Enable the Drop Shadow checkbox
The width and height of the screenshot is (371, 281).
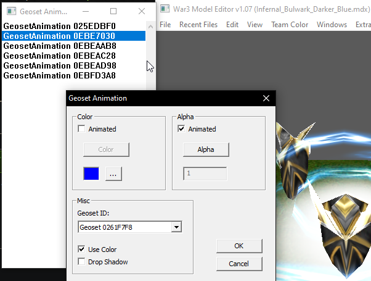[x=81, y=262]
